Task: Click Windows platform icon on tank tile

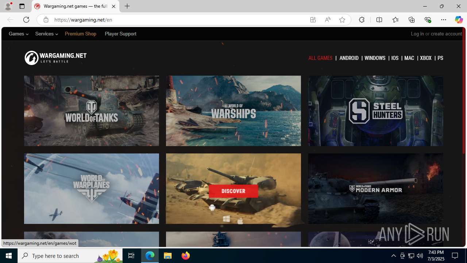Action: (x=226, y=218)
